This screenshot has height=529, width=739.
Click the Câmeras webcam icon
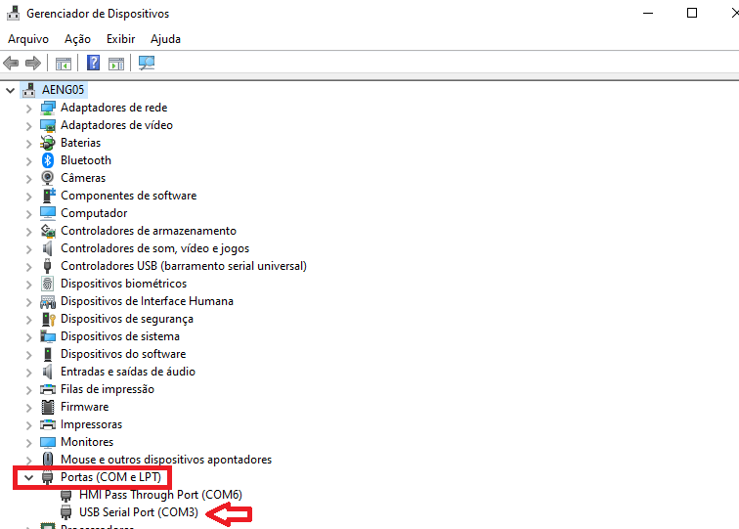48,178
